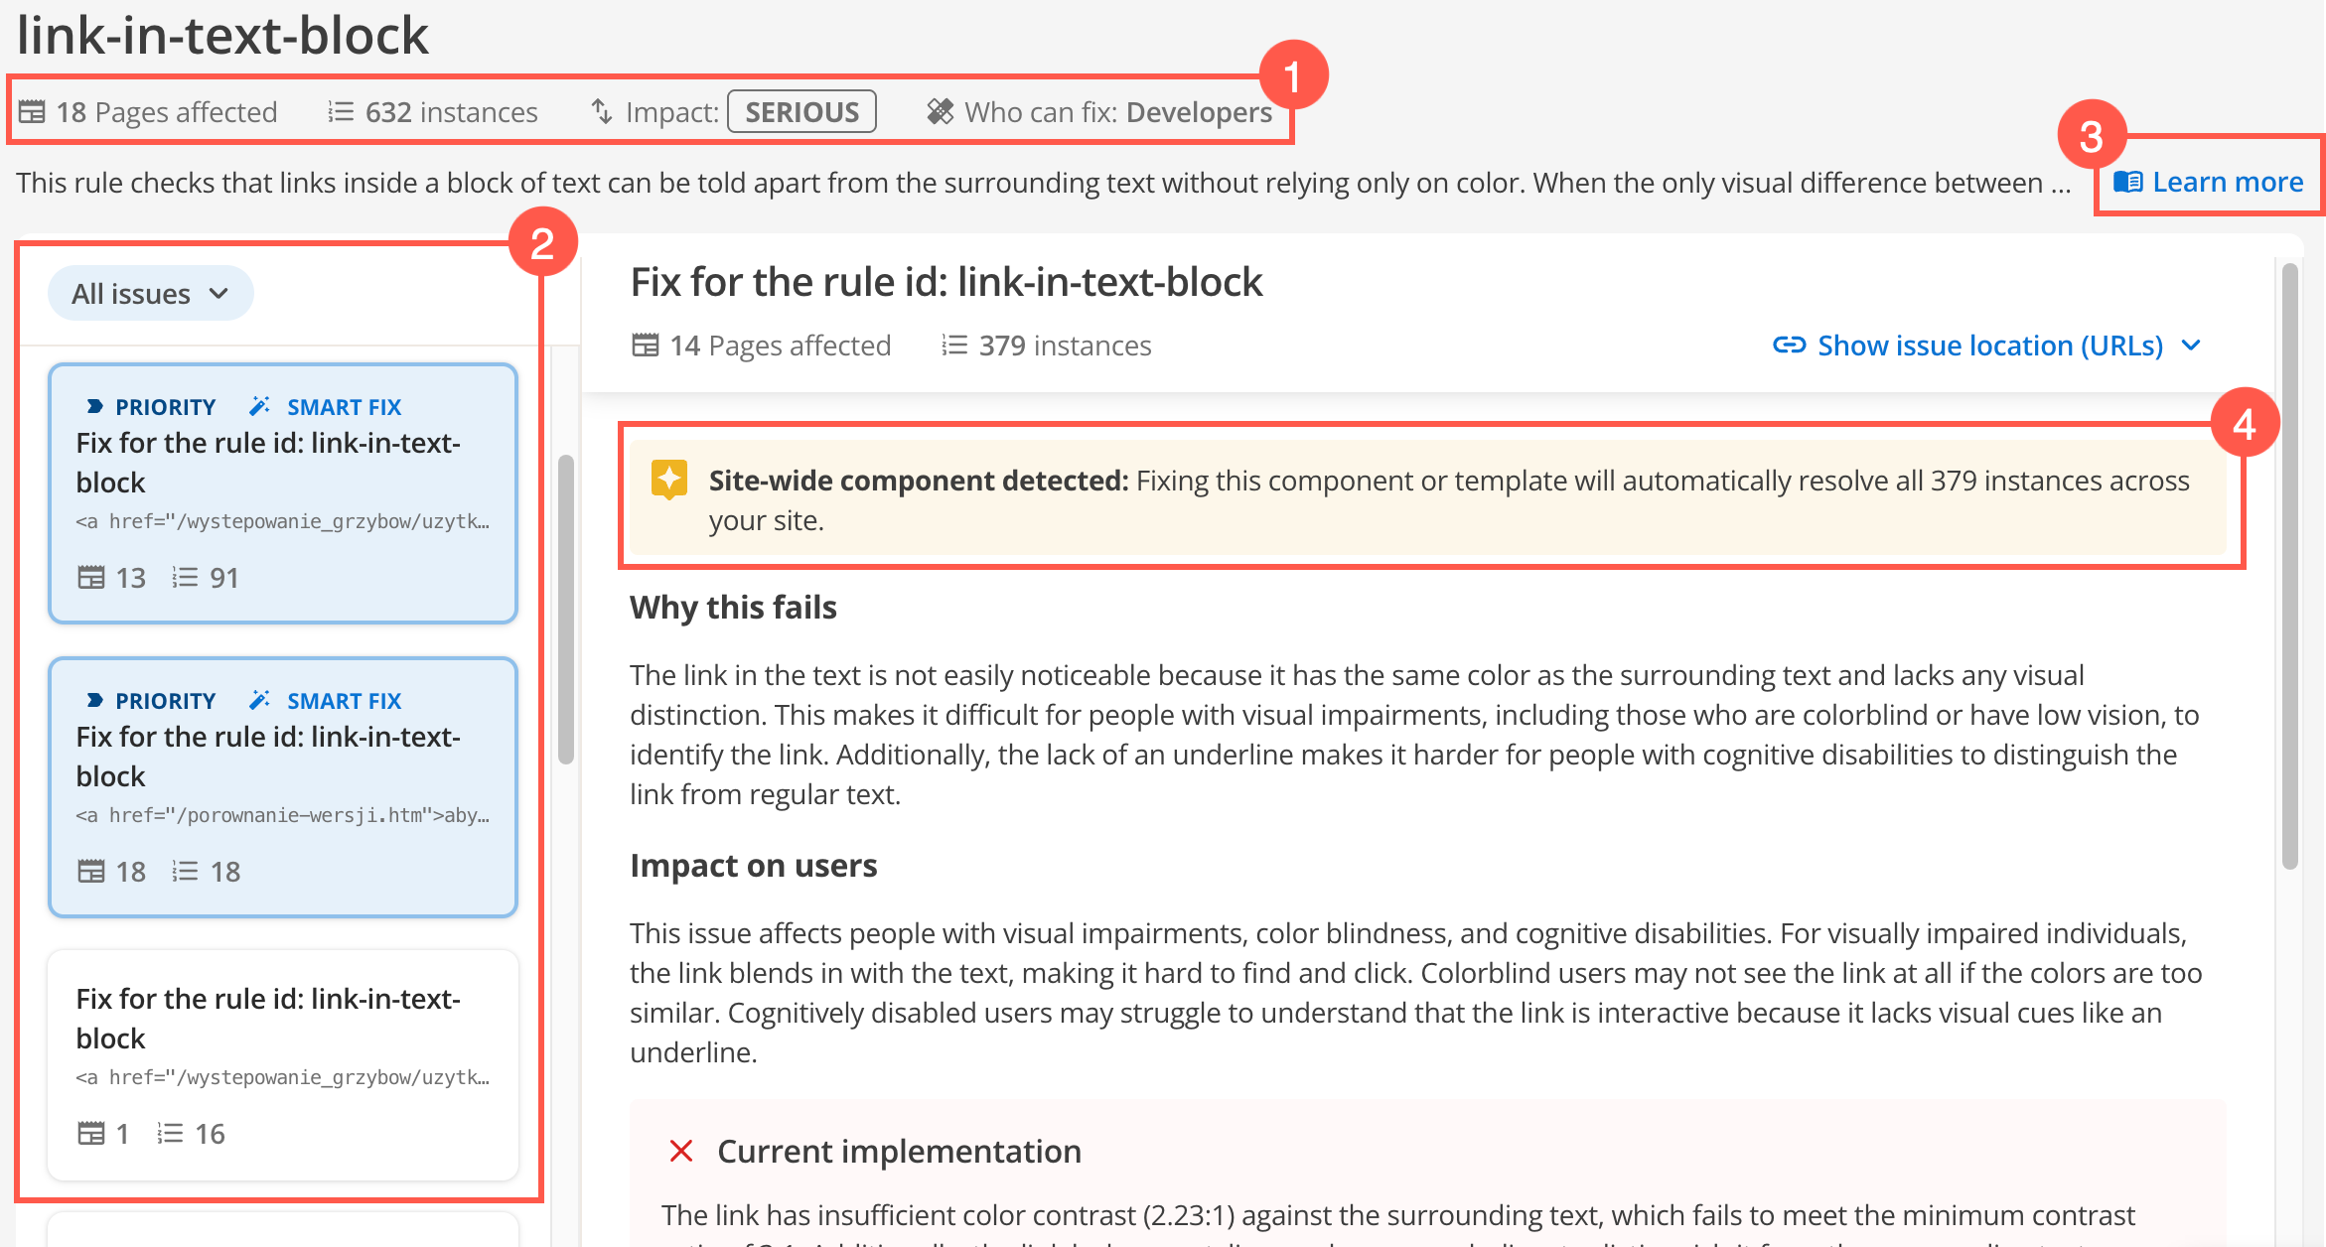The height and width of the screenshot is (1247, 2326).
Task: Select first priority issue card with 91 instances
Action: 283,493
